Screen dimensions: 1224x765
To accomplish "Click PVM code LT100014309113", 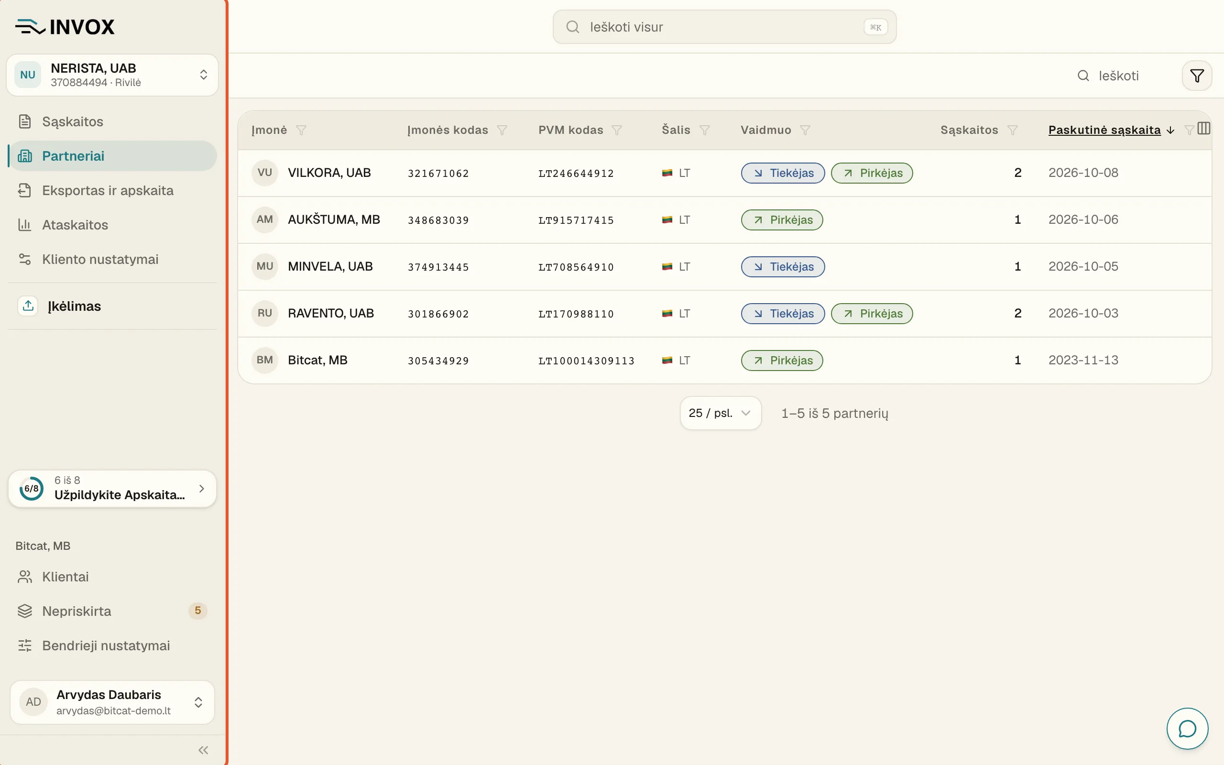I will (x=586, y=361).
